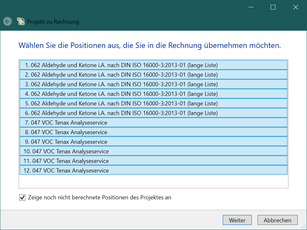Maximize the Projekt zu Rechnung window
The width and height of the screenshot is (307, 230).
click(273, 7)
